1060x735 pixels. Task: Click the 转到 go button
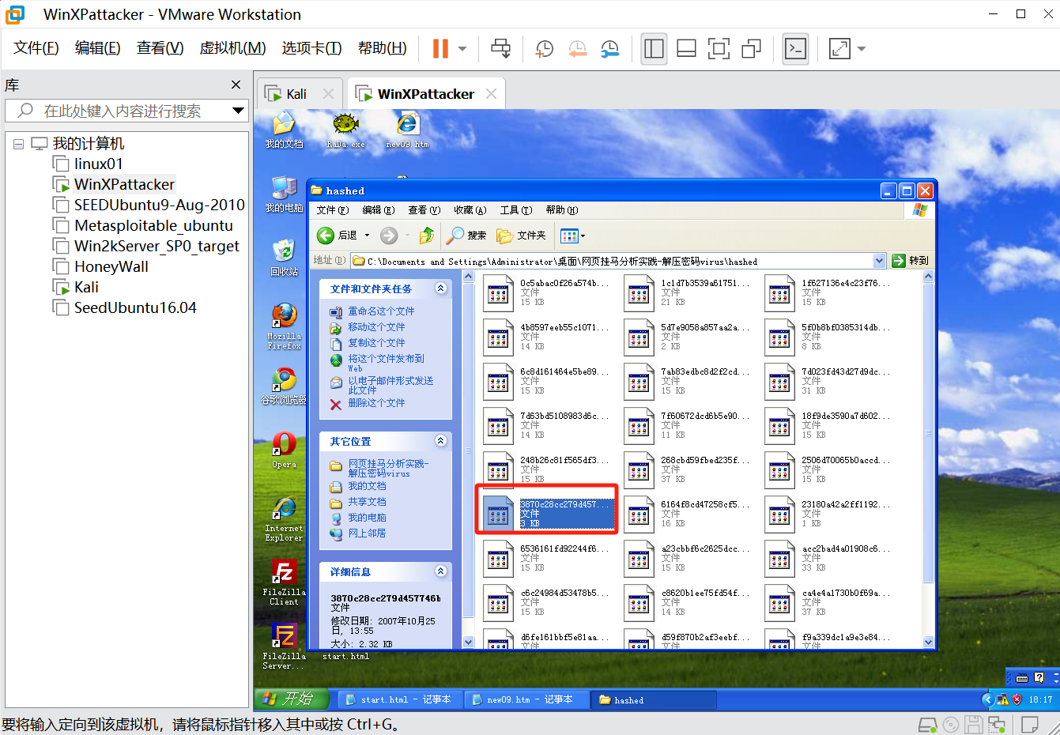(x=910, y=261)
